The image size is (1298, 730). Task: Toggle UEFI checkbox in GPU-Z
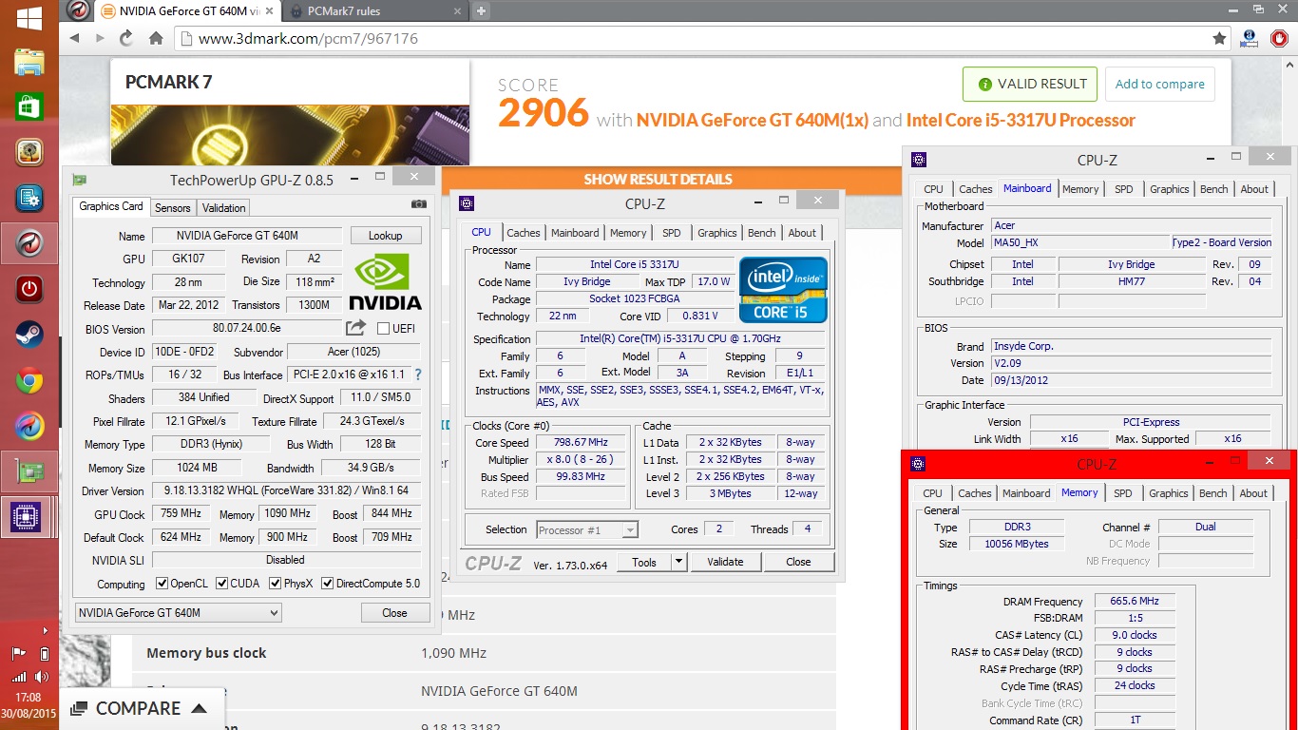[x=383, y=329]
